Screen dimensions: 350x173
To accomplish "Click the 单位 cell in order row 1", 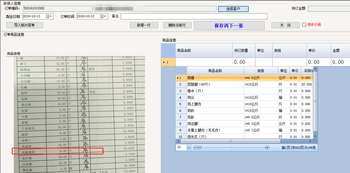I will 264,62.
